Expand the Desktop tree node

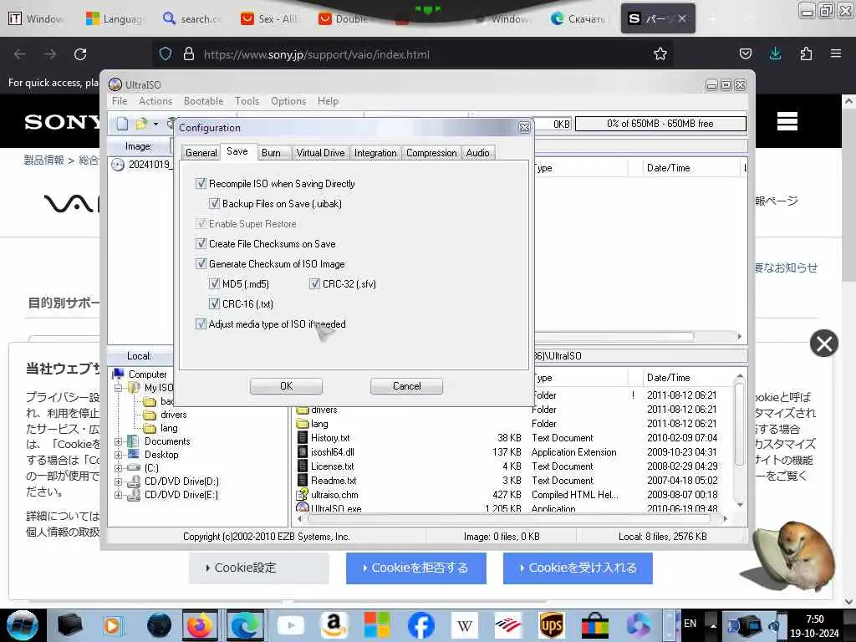click(x=118, y=455)
